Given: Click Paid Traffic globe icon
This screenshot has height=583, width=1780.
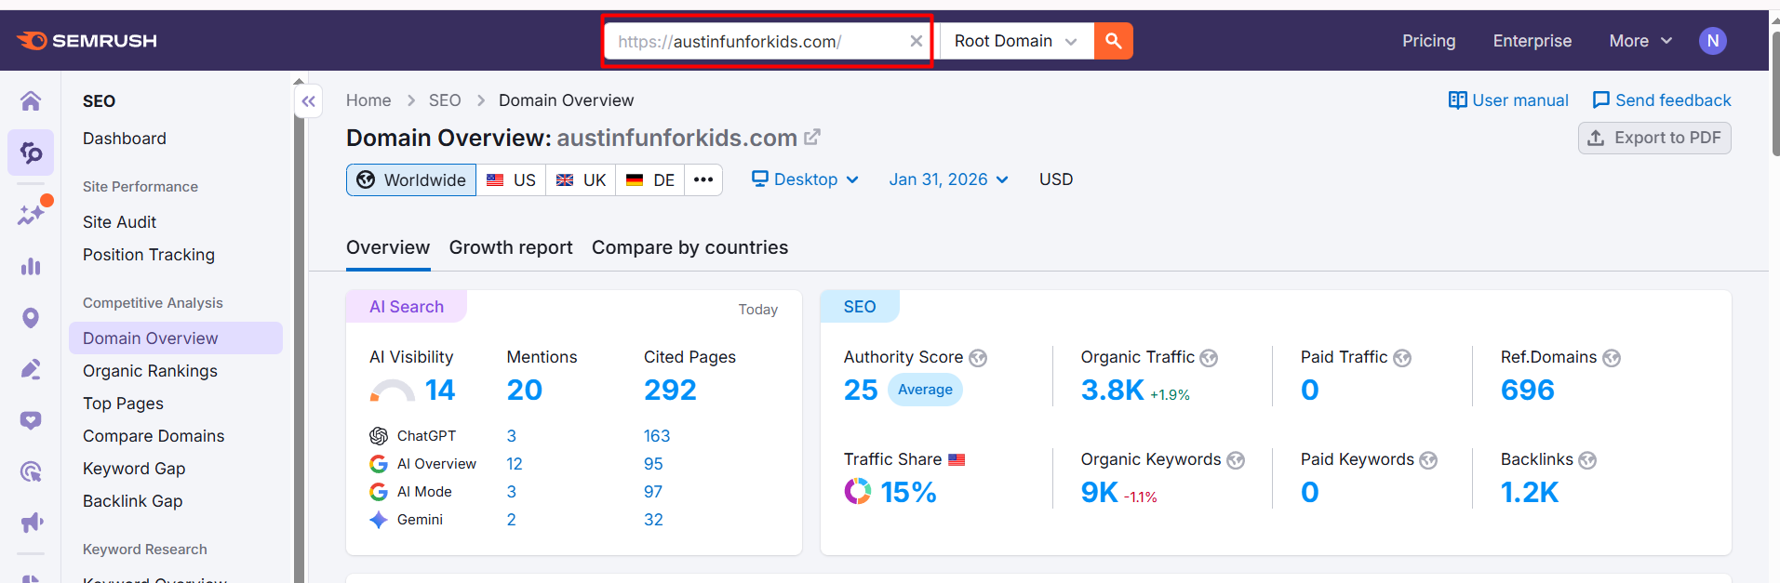Looking at the screenshot, I should tap(1402, 358).
